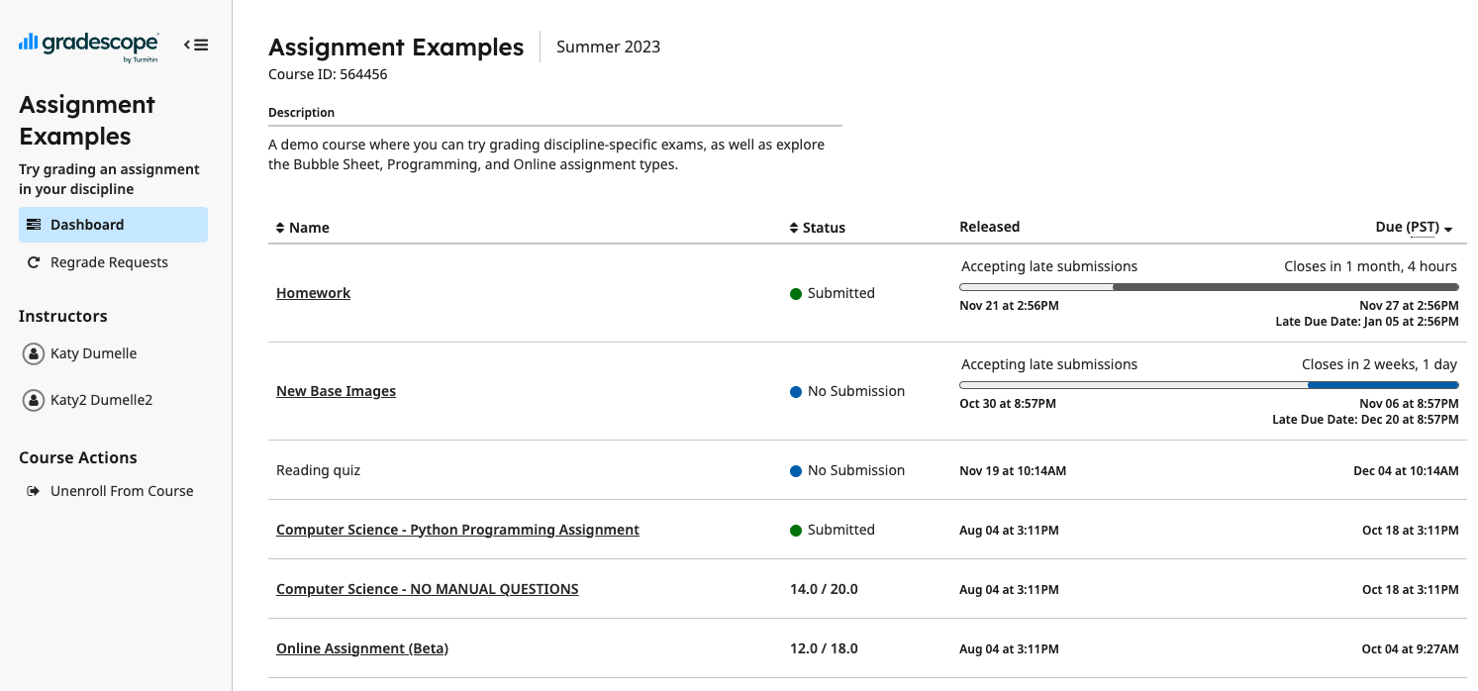Click Katy Dumelle's avatar icon
Image resolution: width=1478 pixels, height=691 pixels.
[31, 352]
